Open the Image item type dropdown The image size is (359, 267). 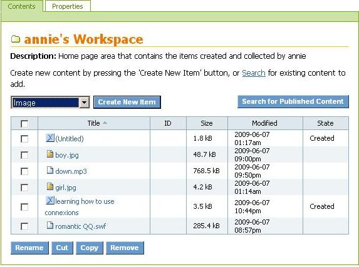tap(50, 103)
